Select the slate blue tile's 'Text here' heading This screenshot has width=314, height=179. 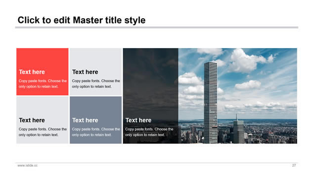[85, 120]
